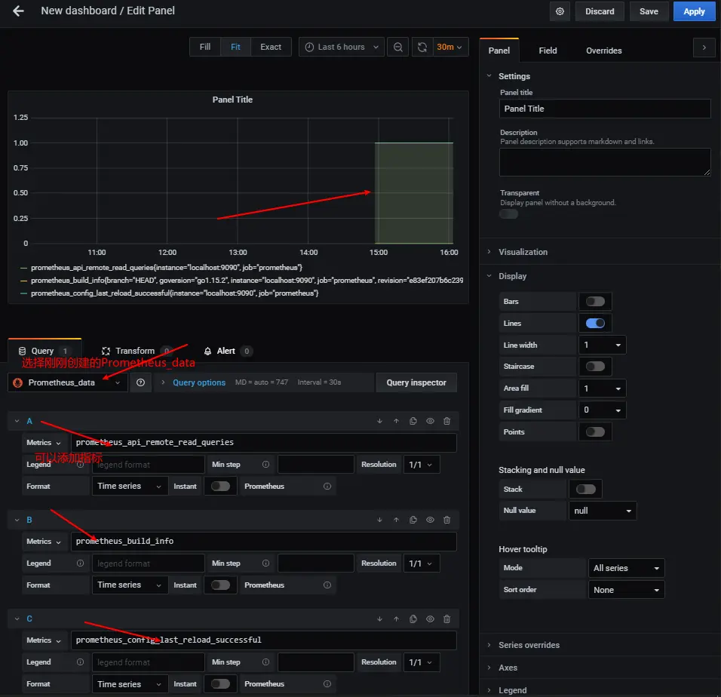
Task: Open the Last 6 hours time picker
Action: pyautogui.click(x=342, y=47)
